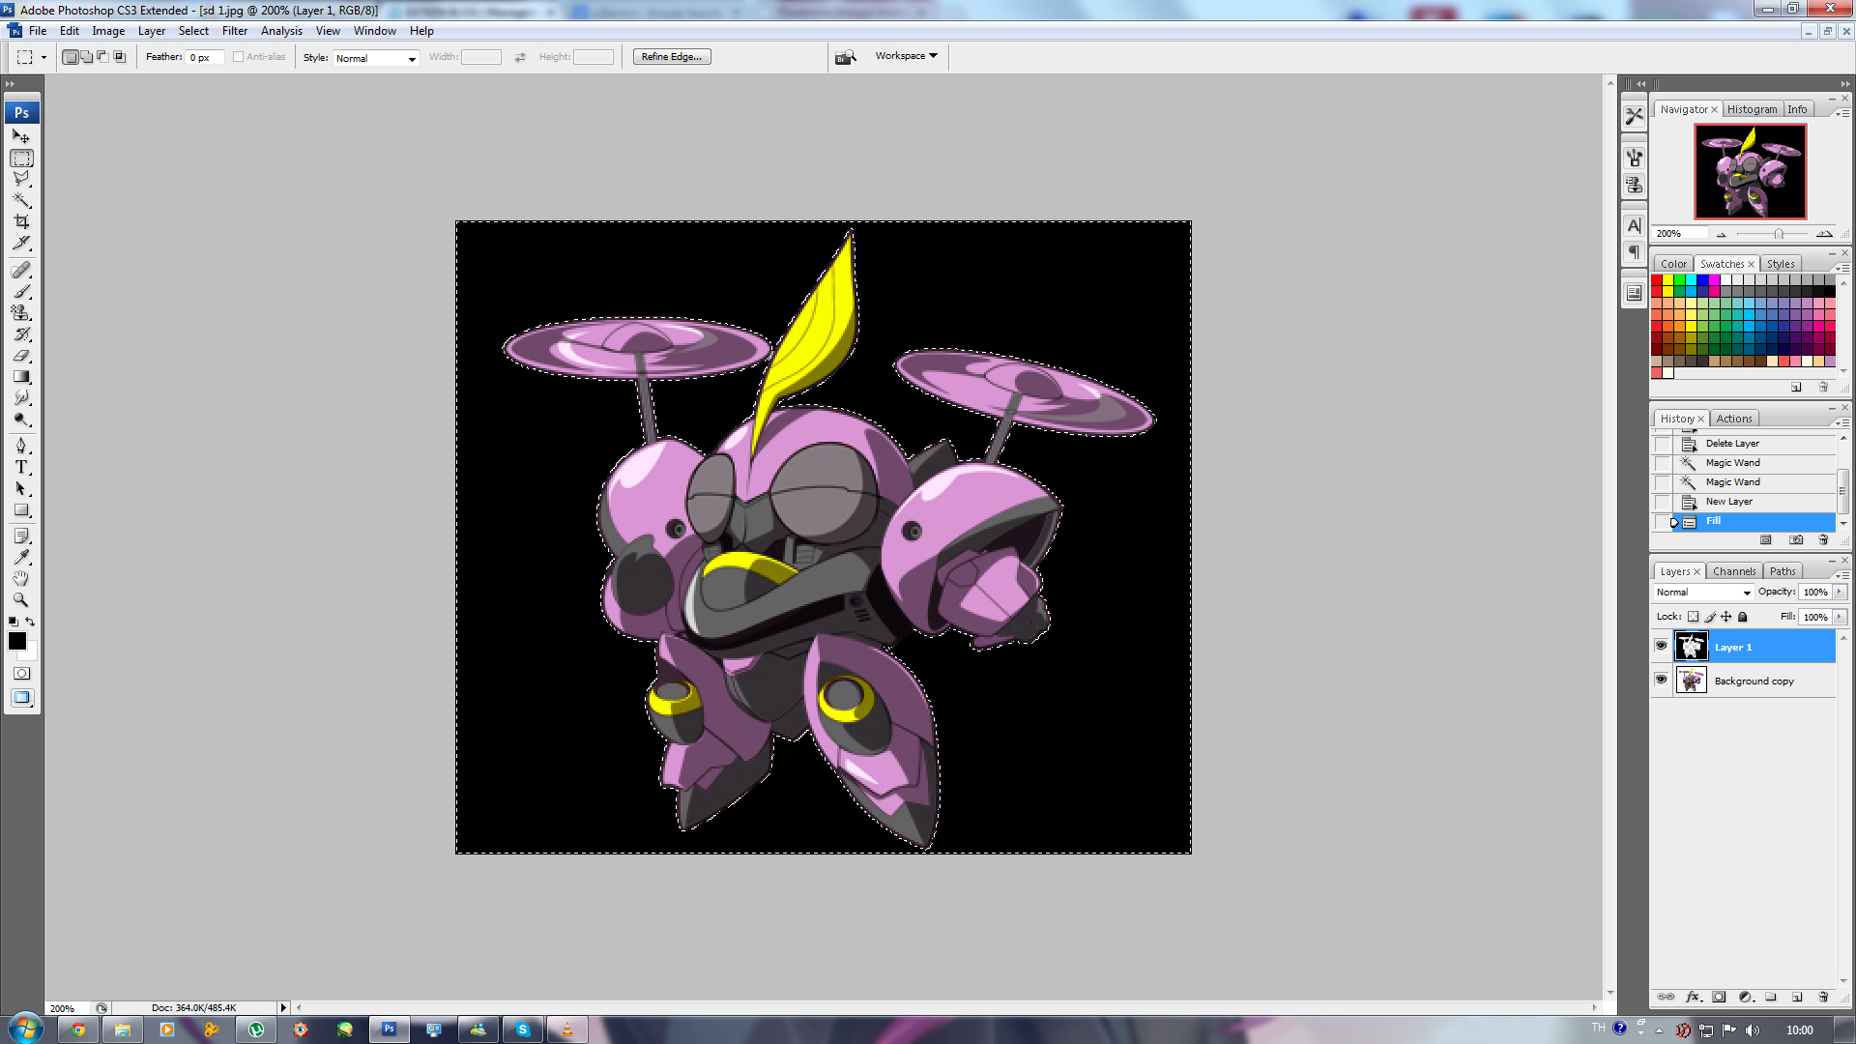Screen dimensions: 1856x1044
Task: Select the Magic Wand tool in toolbox
Action: click(x=21, y=200)
